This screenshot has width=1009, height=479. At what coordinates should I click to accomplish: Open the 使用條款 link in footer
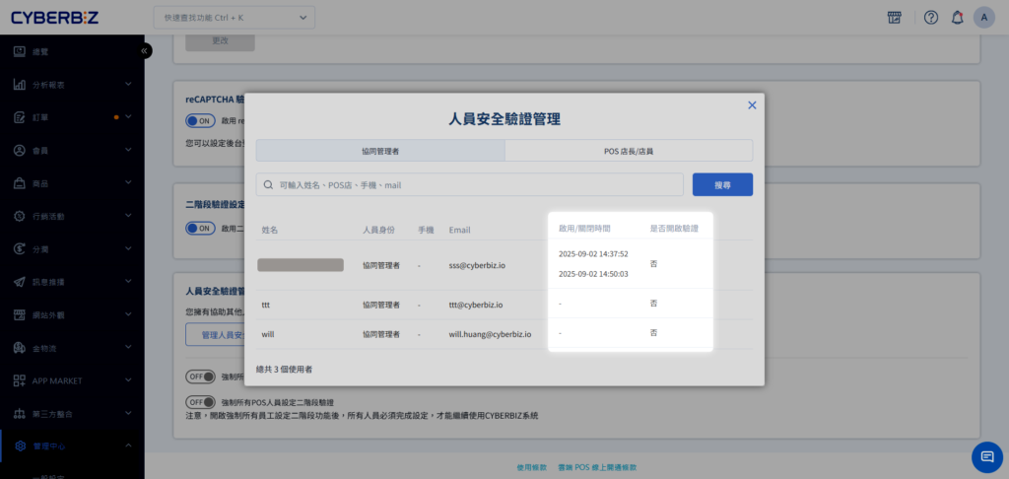[530, 466]
